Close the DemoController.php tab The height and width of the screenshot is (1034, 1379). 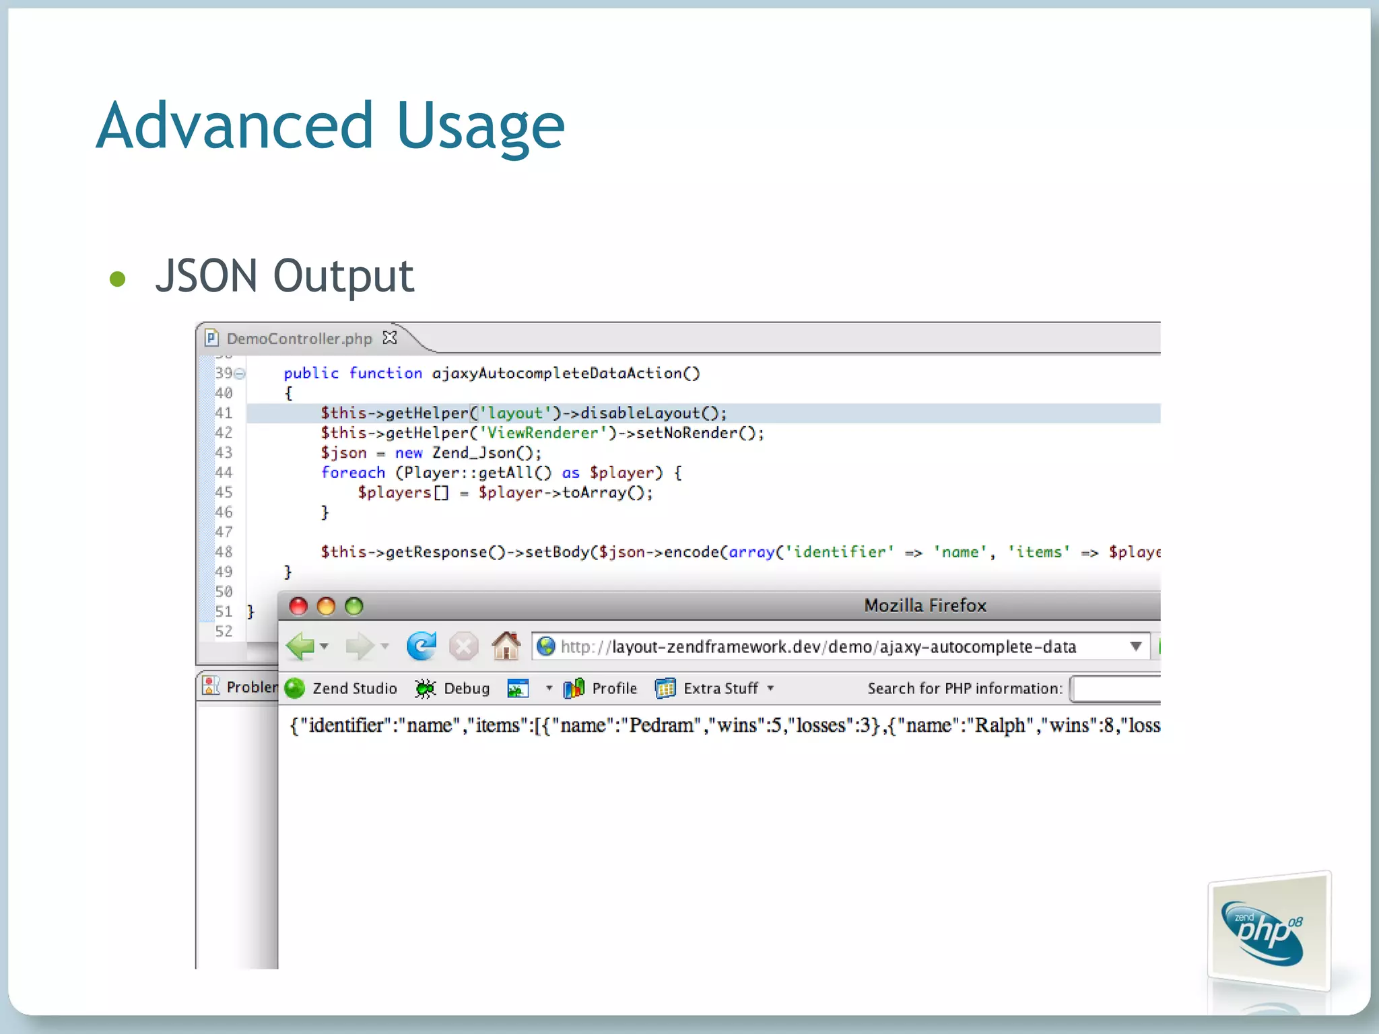click(x=390, y=337)
